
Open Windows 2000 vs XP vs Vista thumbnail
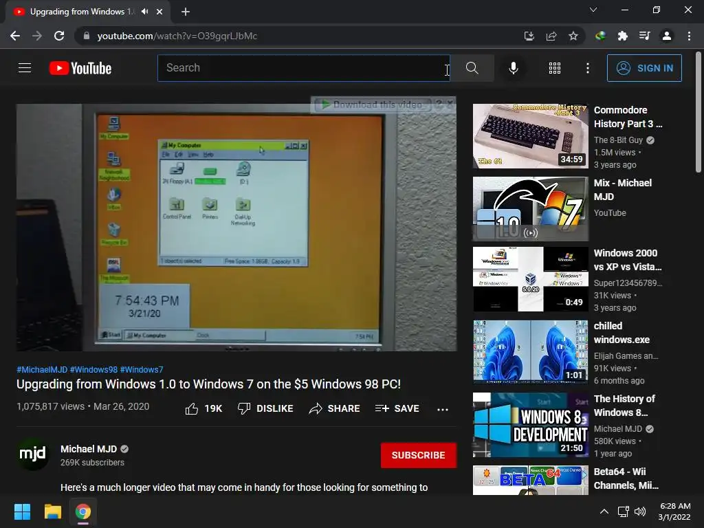coord(530,279)
